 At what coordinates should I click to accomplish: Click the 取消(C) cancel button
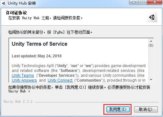[x=146, y=109]
